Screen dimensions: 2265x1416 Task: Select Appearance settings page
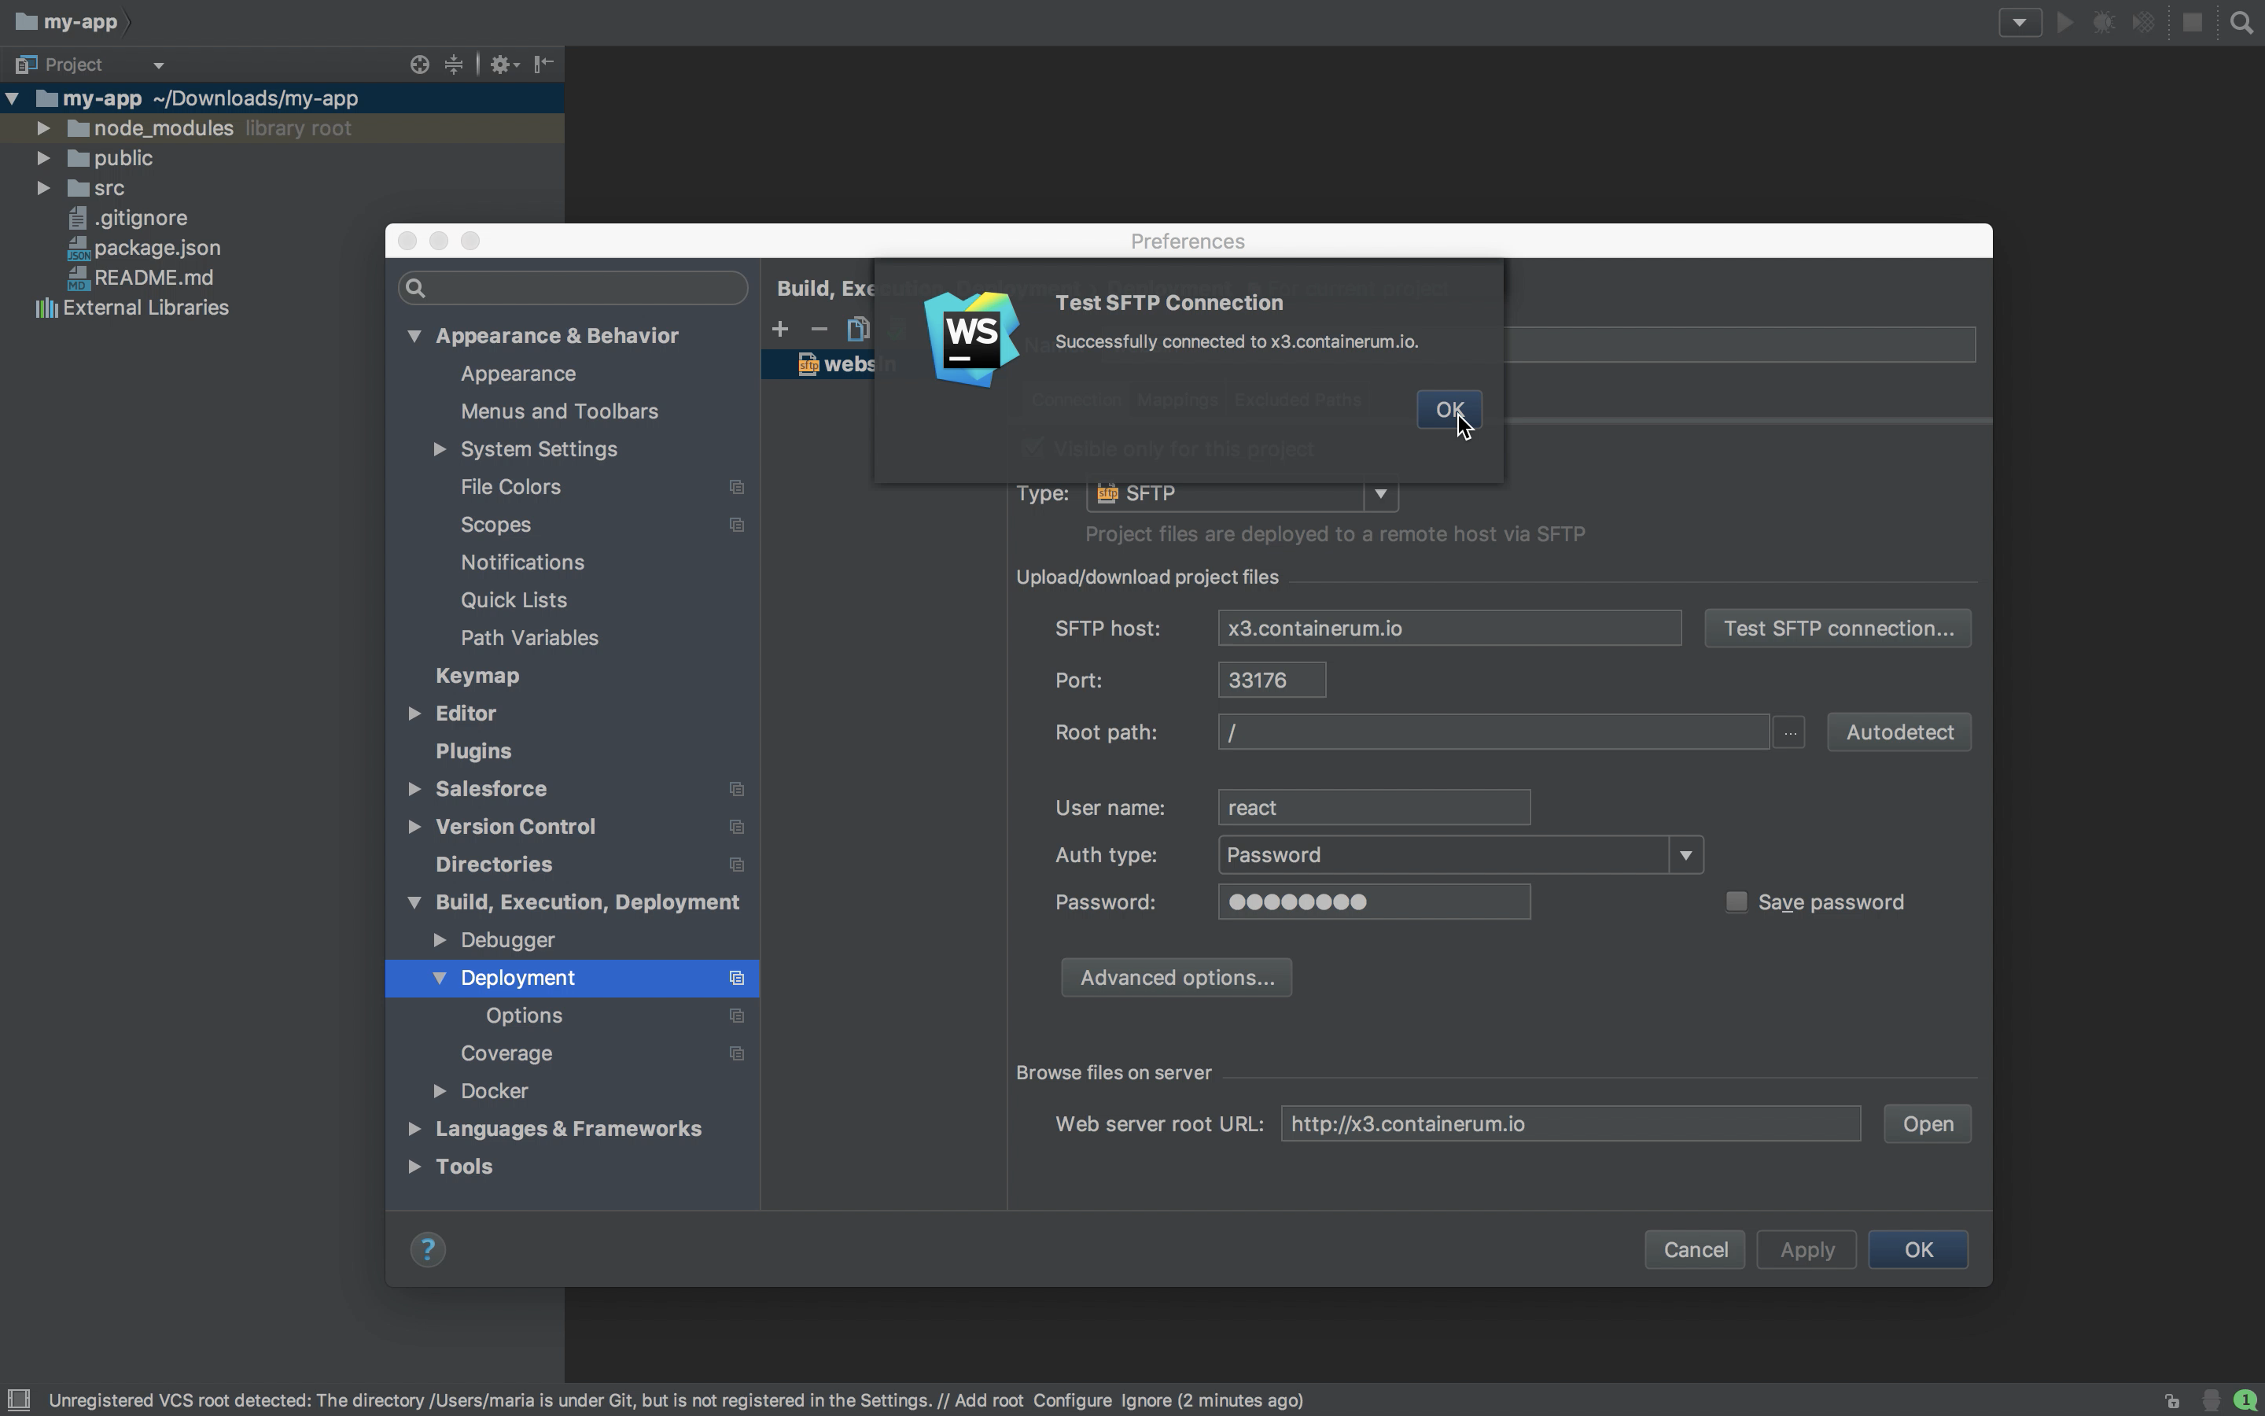pyautogui.click(x=517, y=374)
